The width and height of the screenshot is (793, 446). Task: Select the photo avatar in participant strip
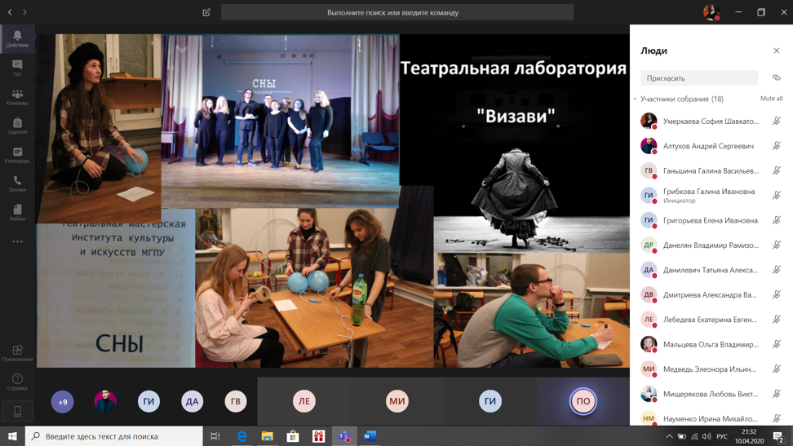coord(105,401)
